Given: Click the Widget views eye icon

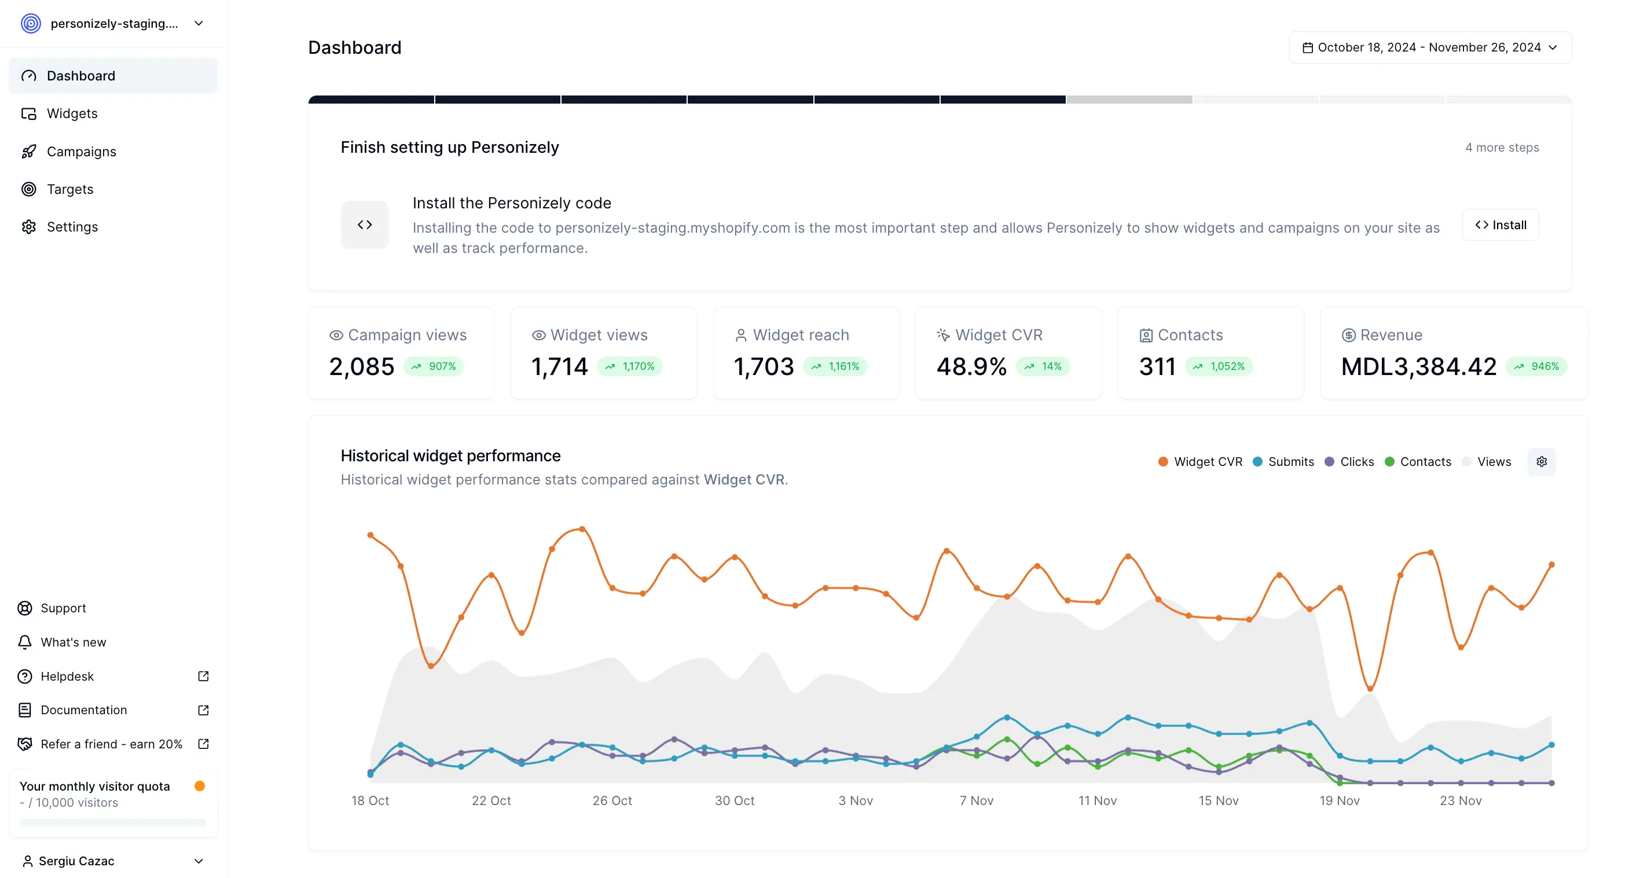Looking at the screenshot, I should click(x=538, y=335).
